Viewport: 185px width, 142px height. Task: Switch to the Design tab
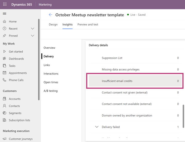click(53, 25)
